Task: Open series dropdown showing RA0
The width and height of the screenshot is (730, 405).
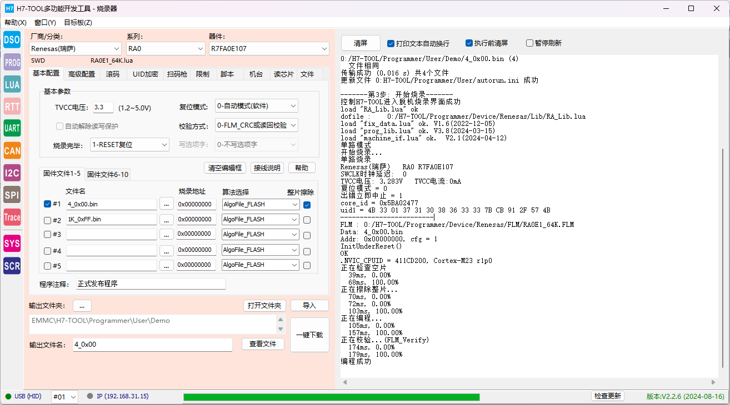Action: (166, 49)
